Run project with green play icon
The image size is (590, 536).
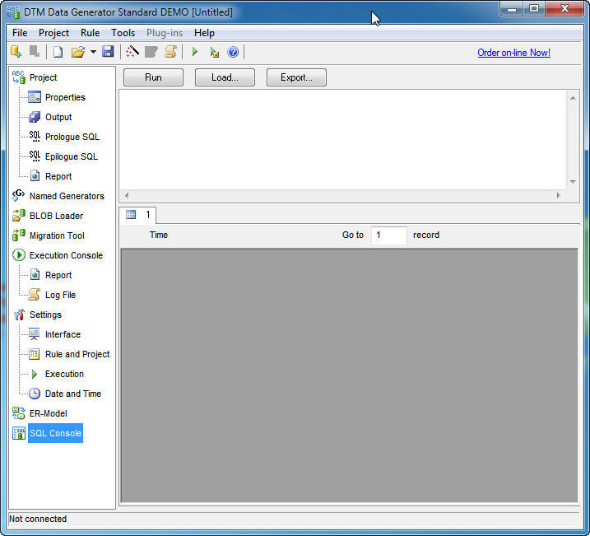tap(194, 52)
